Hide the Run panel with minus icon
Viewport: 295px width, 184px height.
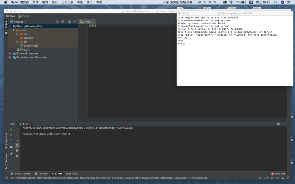[x=284, y=124]
